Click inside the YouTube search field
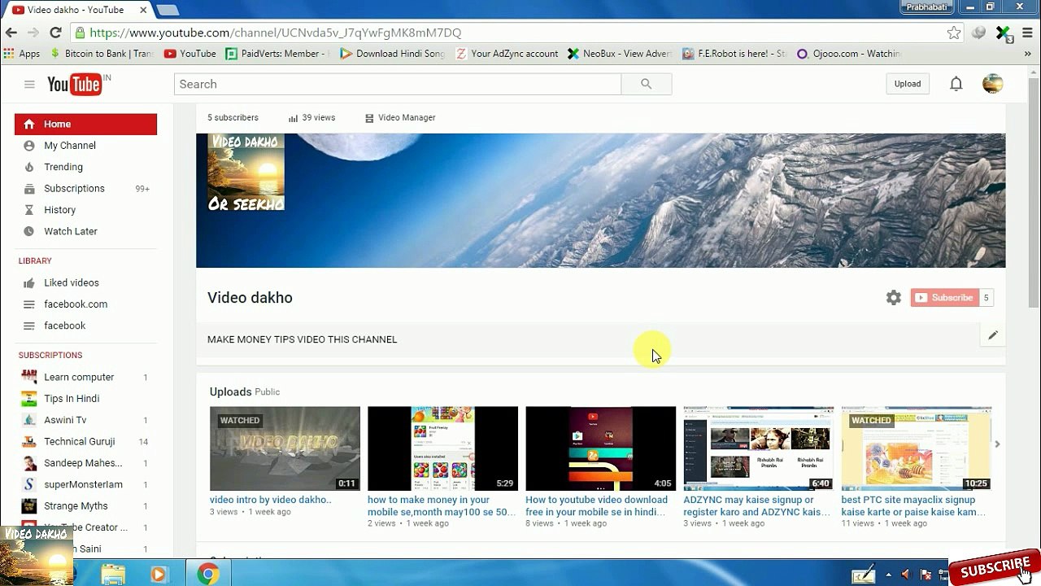This screenshot has width=1041, height=586. [398, 84]
